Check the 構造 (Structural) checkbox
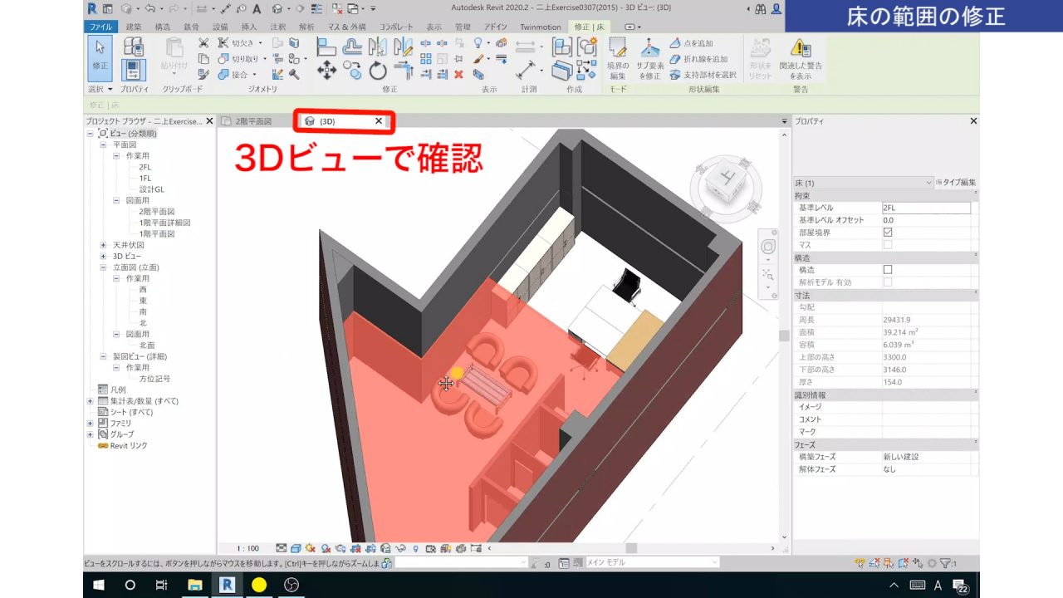Screen dimensions: 1063x598 [x=888, y=269]
